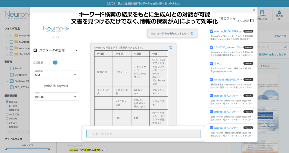Open the 20190705_Neuronパン file link
The image size is (289, 153).
(x=228, y=47)
